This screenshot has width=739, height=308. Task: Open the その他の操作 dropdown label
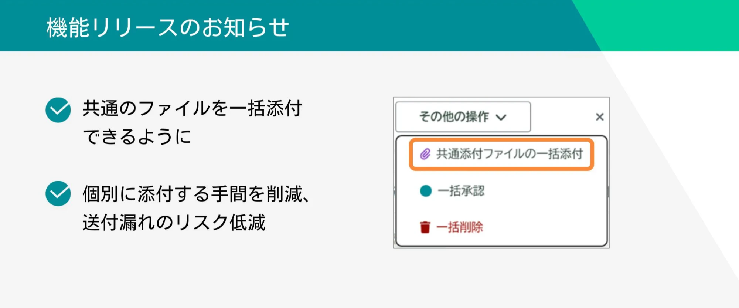pyautogui.click(x=454, y=117)
